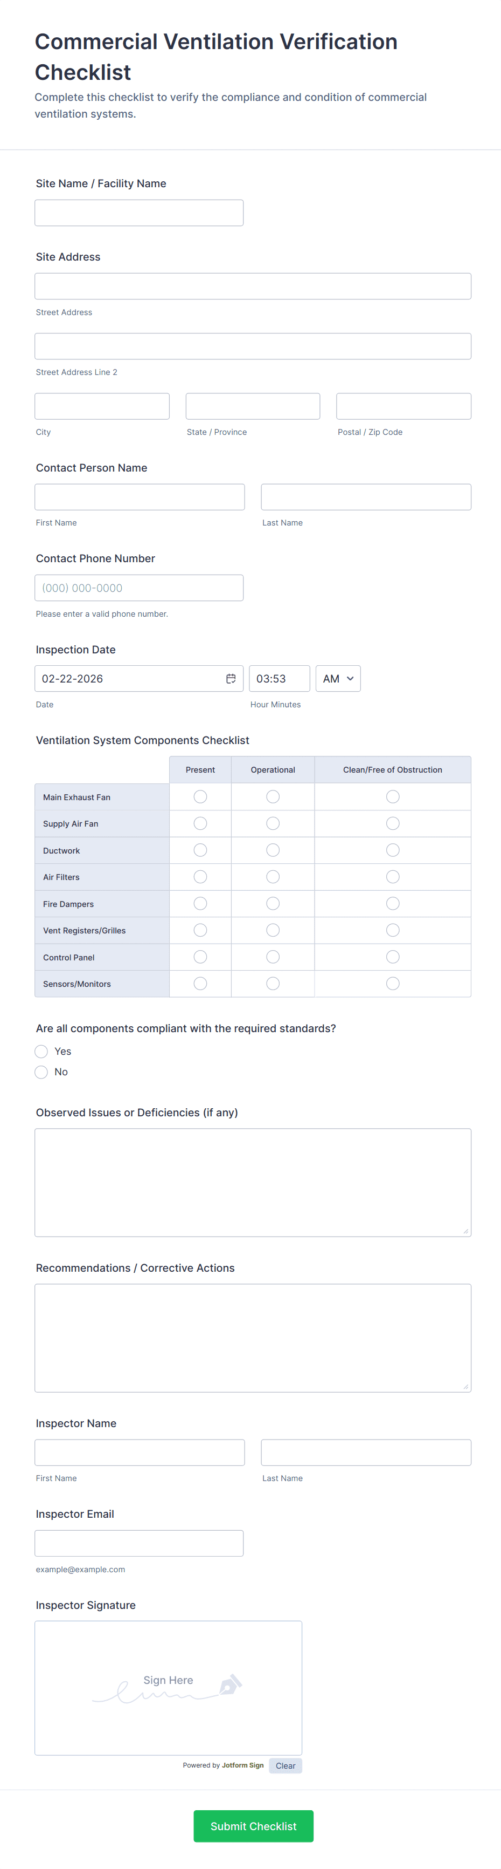Open the Jotform Sign link
Viewport: 501px width, 1869px height.
(x=242, y=1765)
